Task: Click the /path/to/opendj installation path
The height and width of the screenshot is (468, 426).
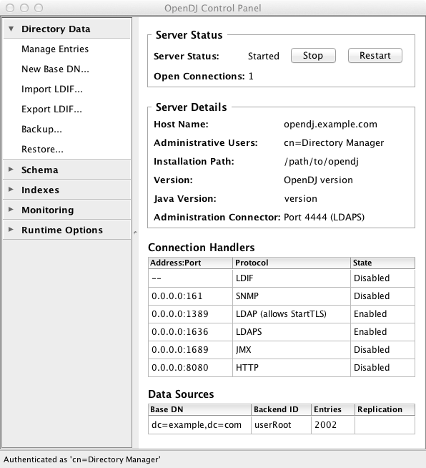Action: pyautogui.click(x=321, y=162)
